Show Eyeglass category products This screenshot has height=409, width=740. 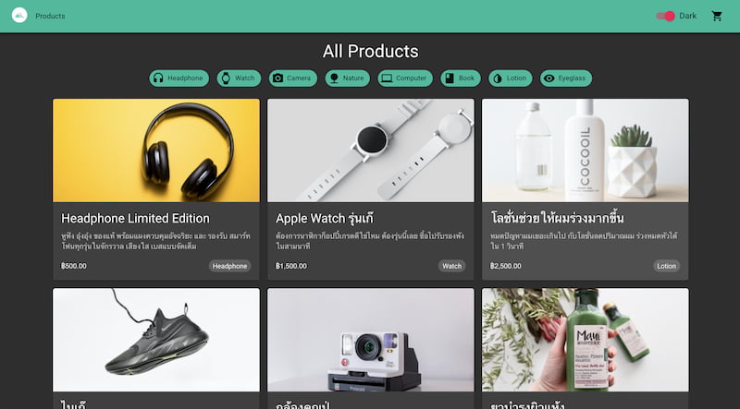tap(566, 78)
